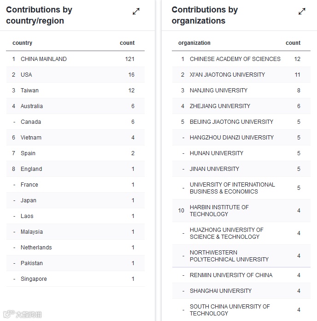Click Renmin University of China entry
This screenshot has height=321, width=317.
pos(231,275)
